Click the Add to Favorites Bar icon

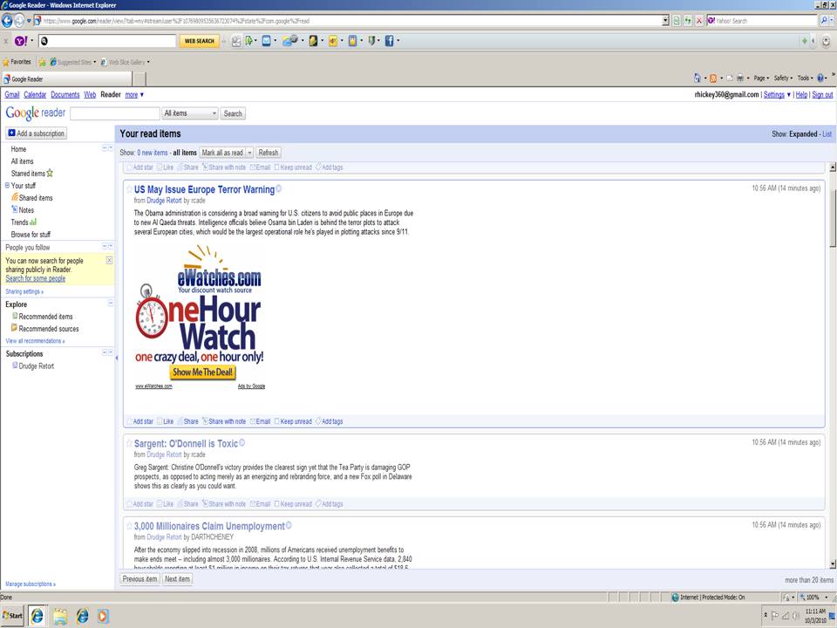click(42, 62)
